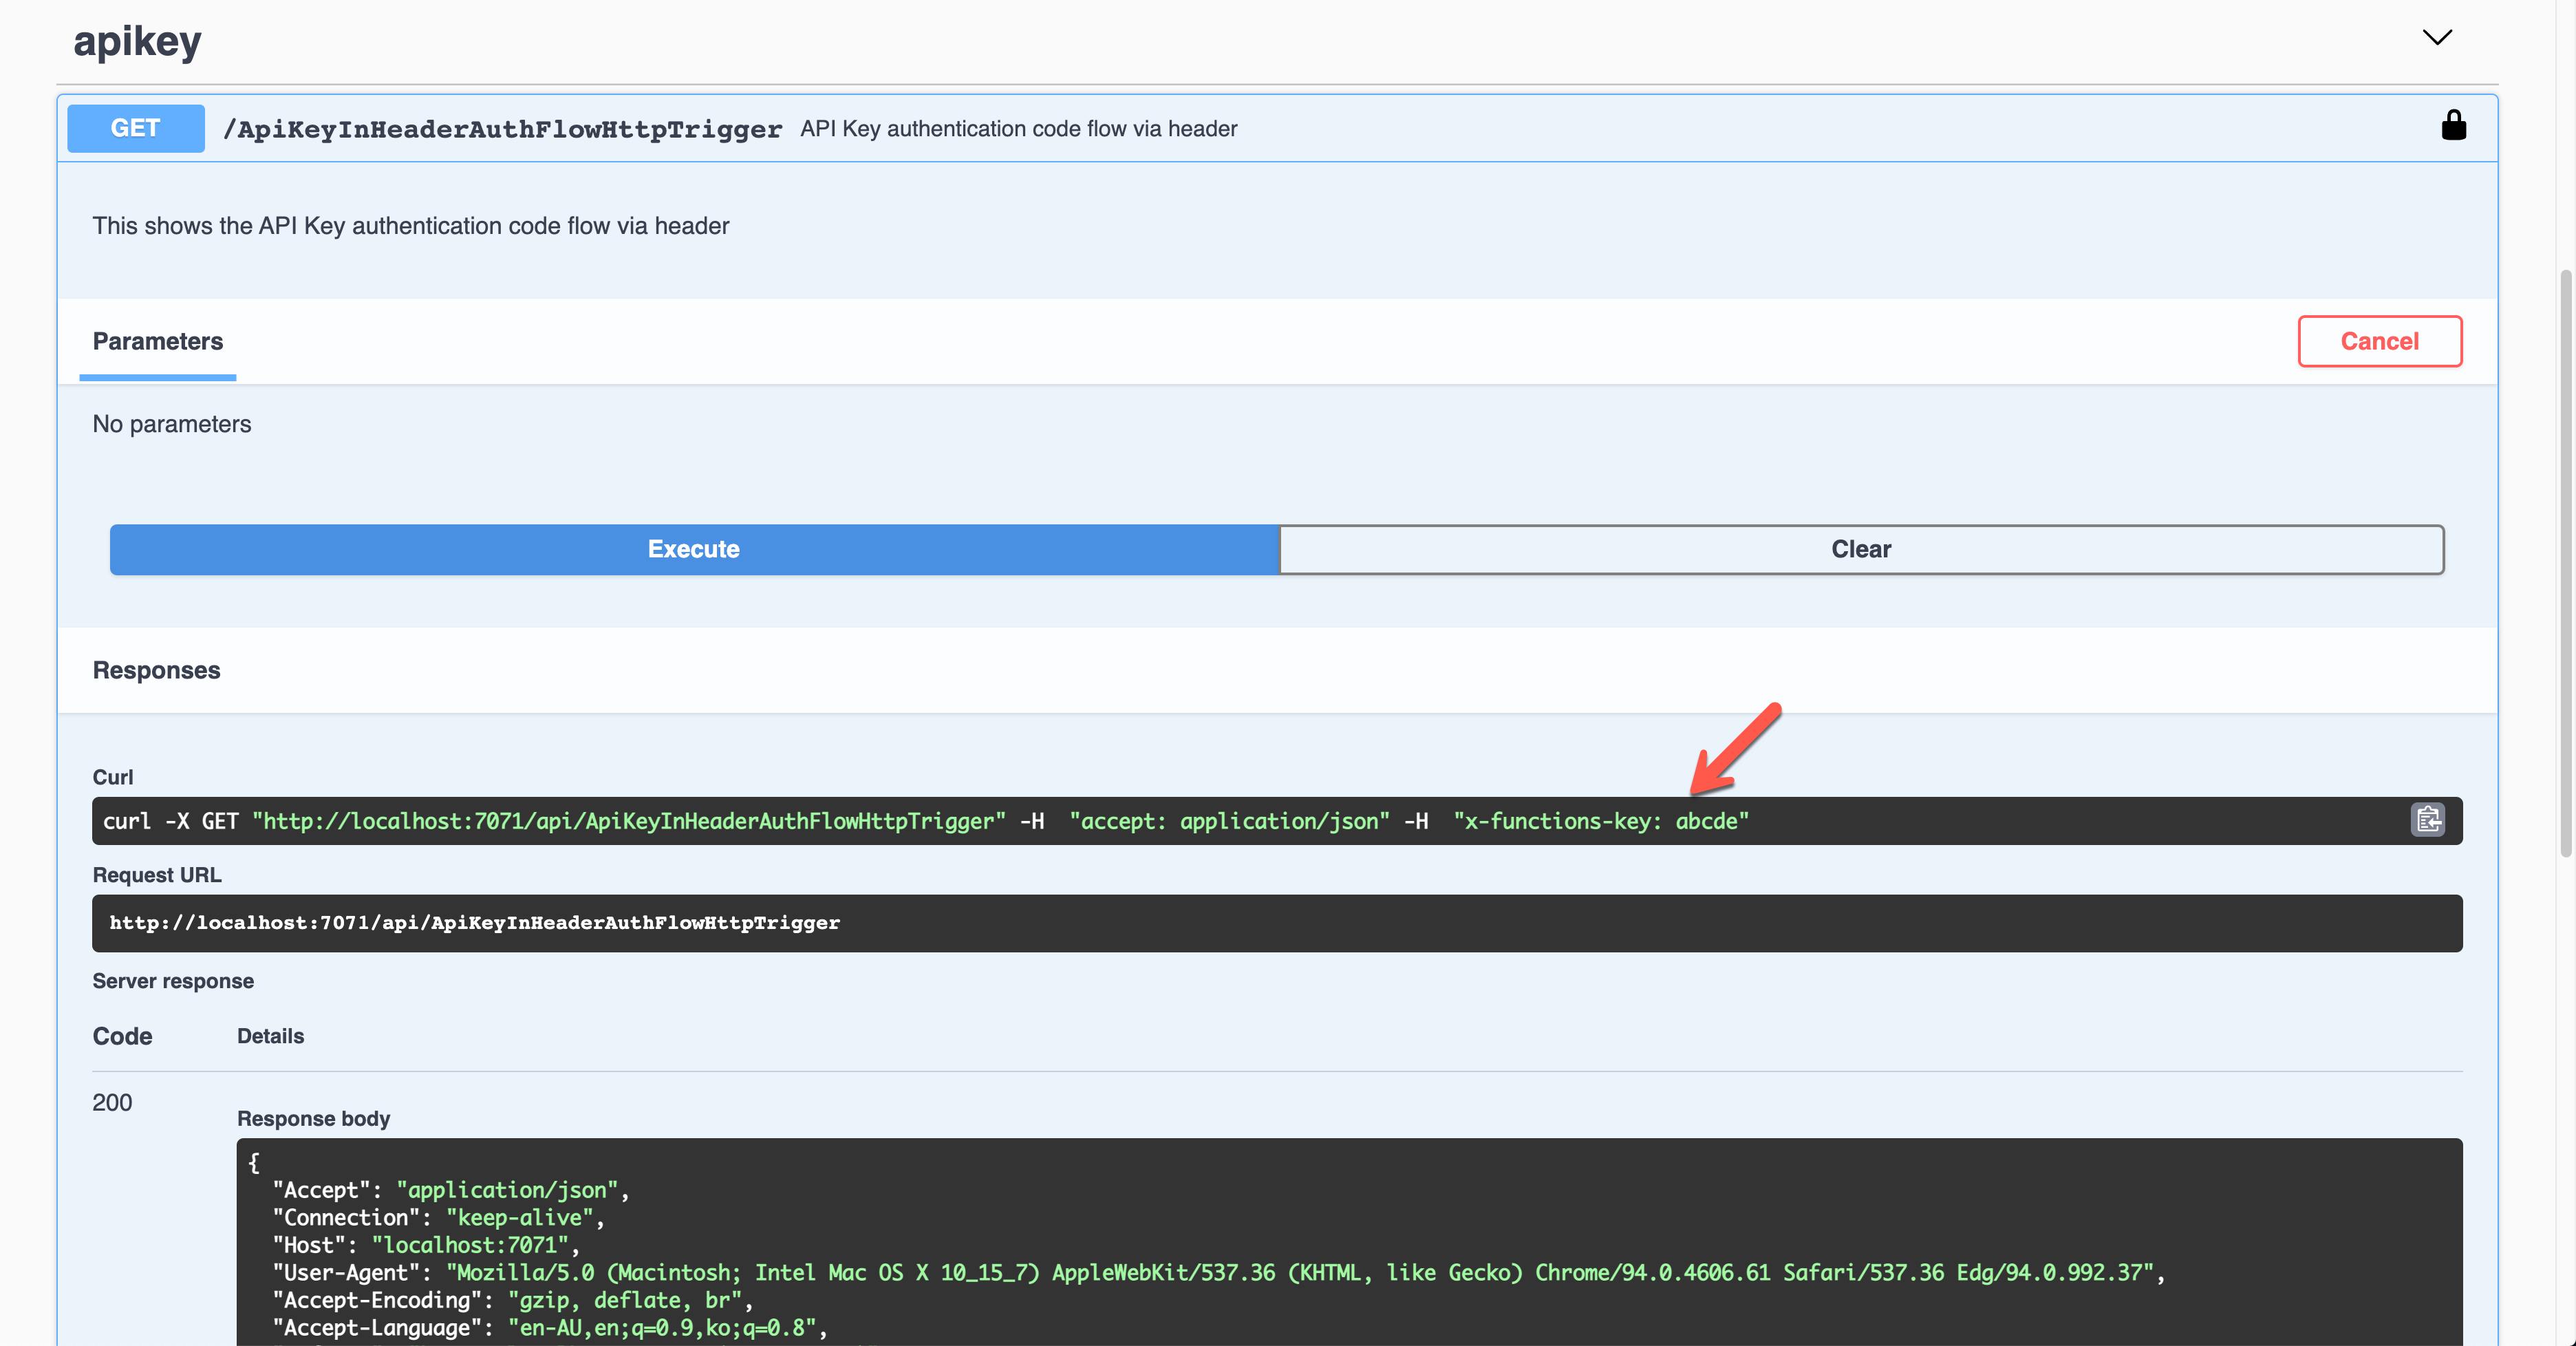The width and height of the screenshot is (2576, 1346).
Task: Click the "Connection": "keep-alive" line
Action: pyautogui.click(x=438, y=1217)
